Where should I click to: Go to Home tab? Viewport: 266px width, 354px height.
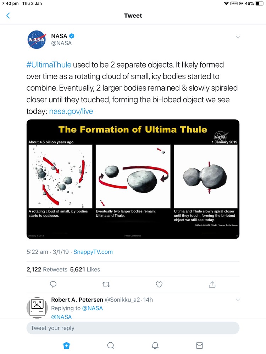66,345
